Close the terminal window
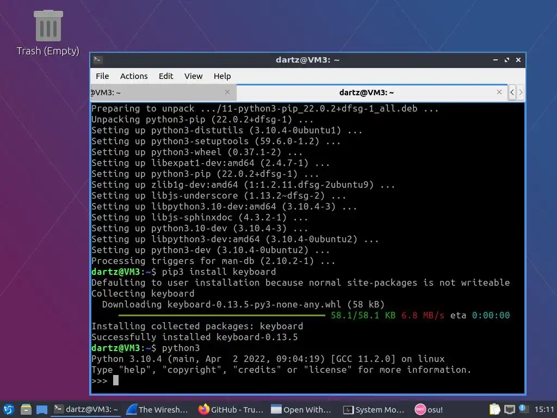 tap(518, 60)
